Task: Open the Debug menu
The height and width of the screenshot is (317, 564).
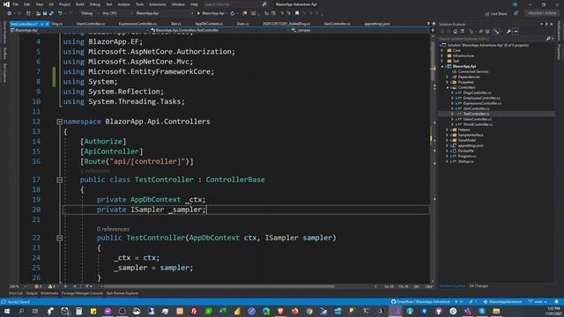Action: pyautogui.click(x=95, y=4)
